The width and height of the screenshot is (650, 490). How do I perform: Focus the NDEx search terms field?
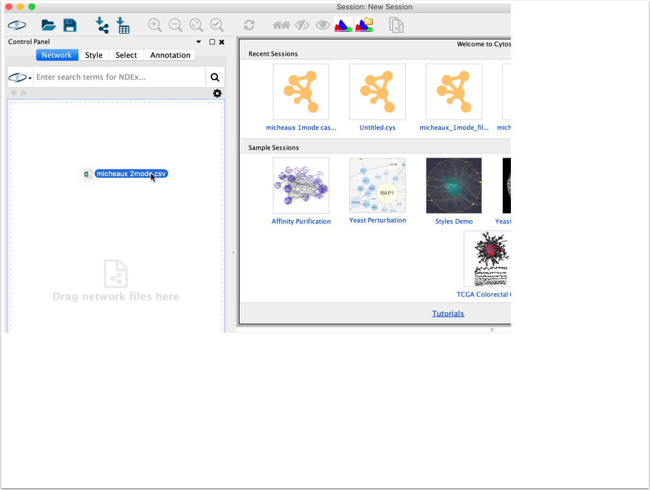tap(120, 77)
